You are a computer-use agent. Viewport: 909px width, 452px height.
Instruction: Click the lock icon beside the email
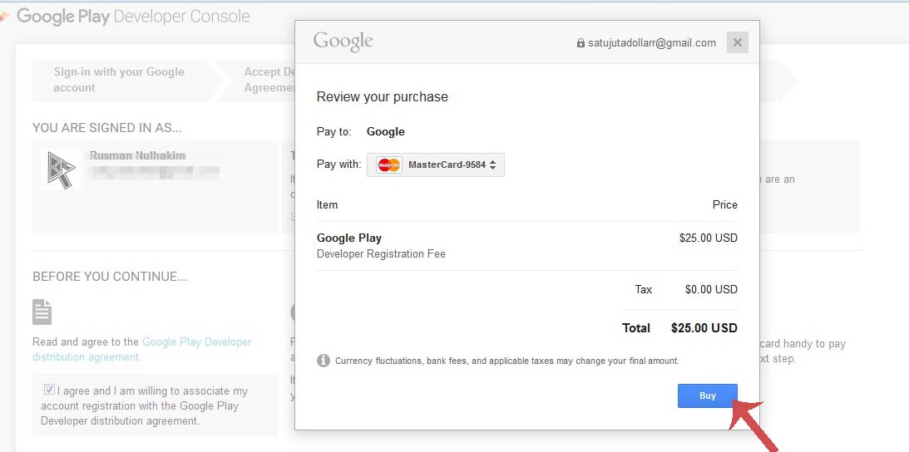tap(580, 43)
